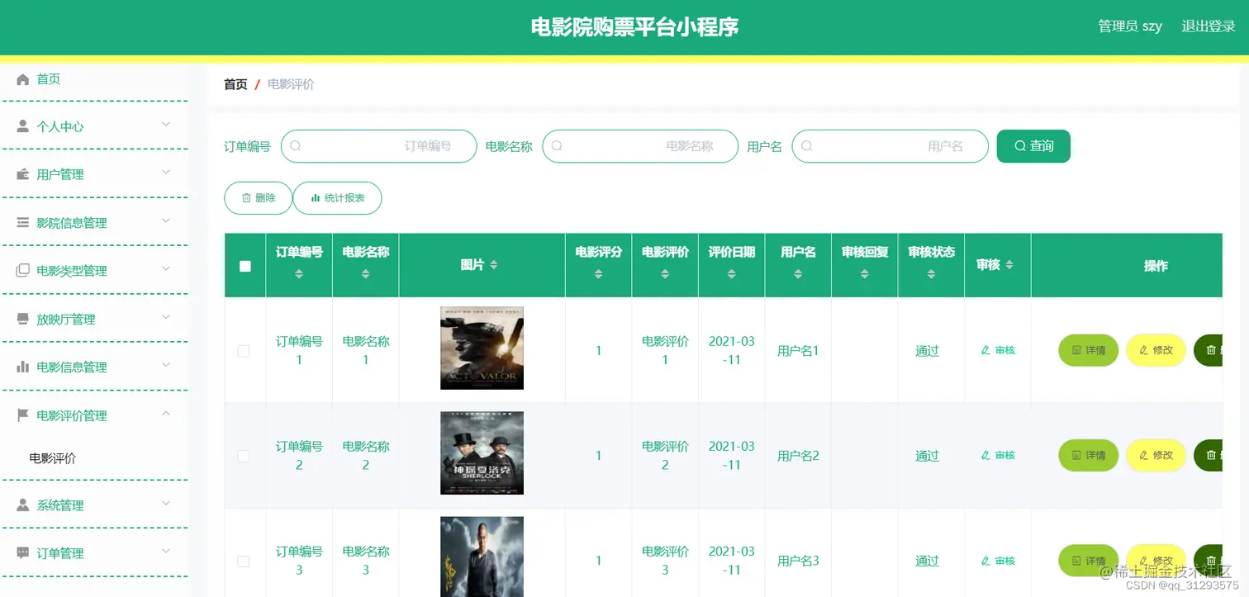Click 审核 link in the 用户名3 row

998,561
